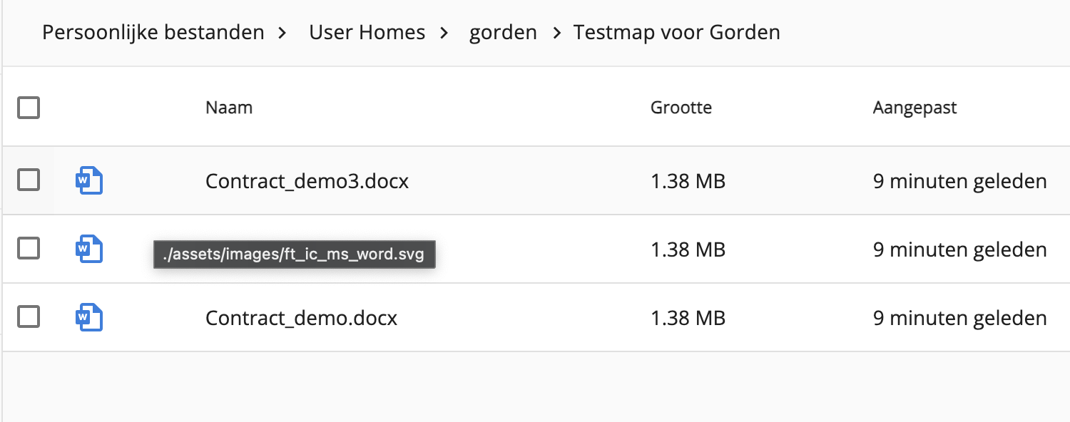Navigate to the gorden breadcrumb folder
The width and height of the screenshot is (1070, 422).
(x=503, y=33)
